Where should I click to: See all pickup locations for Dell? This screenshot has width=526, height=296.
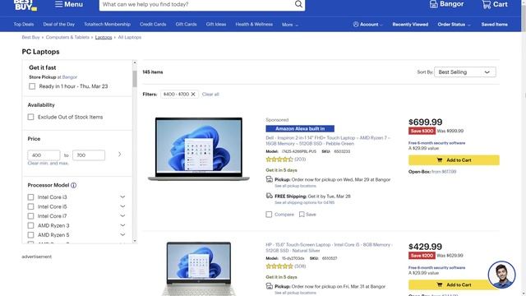295,186
